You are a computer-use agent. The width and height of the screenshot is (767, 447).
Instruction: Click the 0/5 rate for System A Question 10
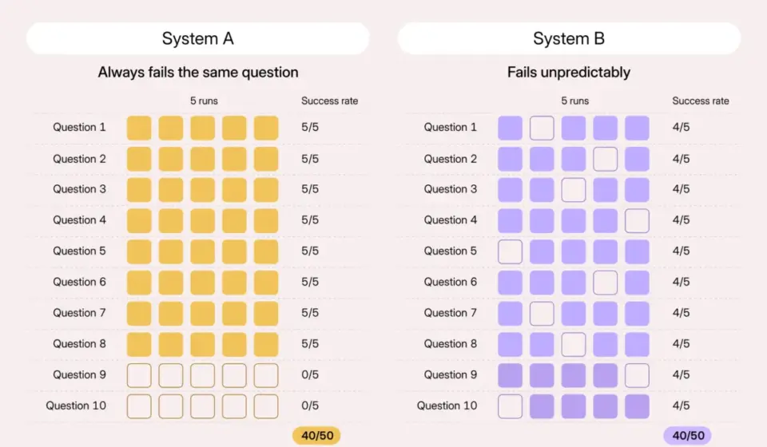pos(310,405)
